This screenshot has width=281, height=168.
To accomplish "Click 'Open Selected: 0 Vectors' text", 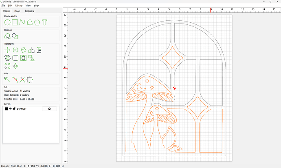I will [16, 95].
